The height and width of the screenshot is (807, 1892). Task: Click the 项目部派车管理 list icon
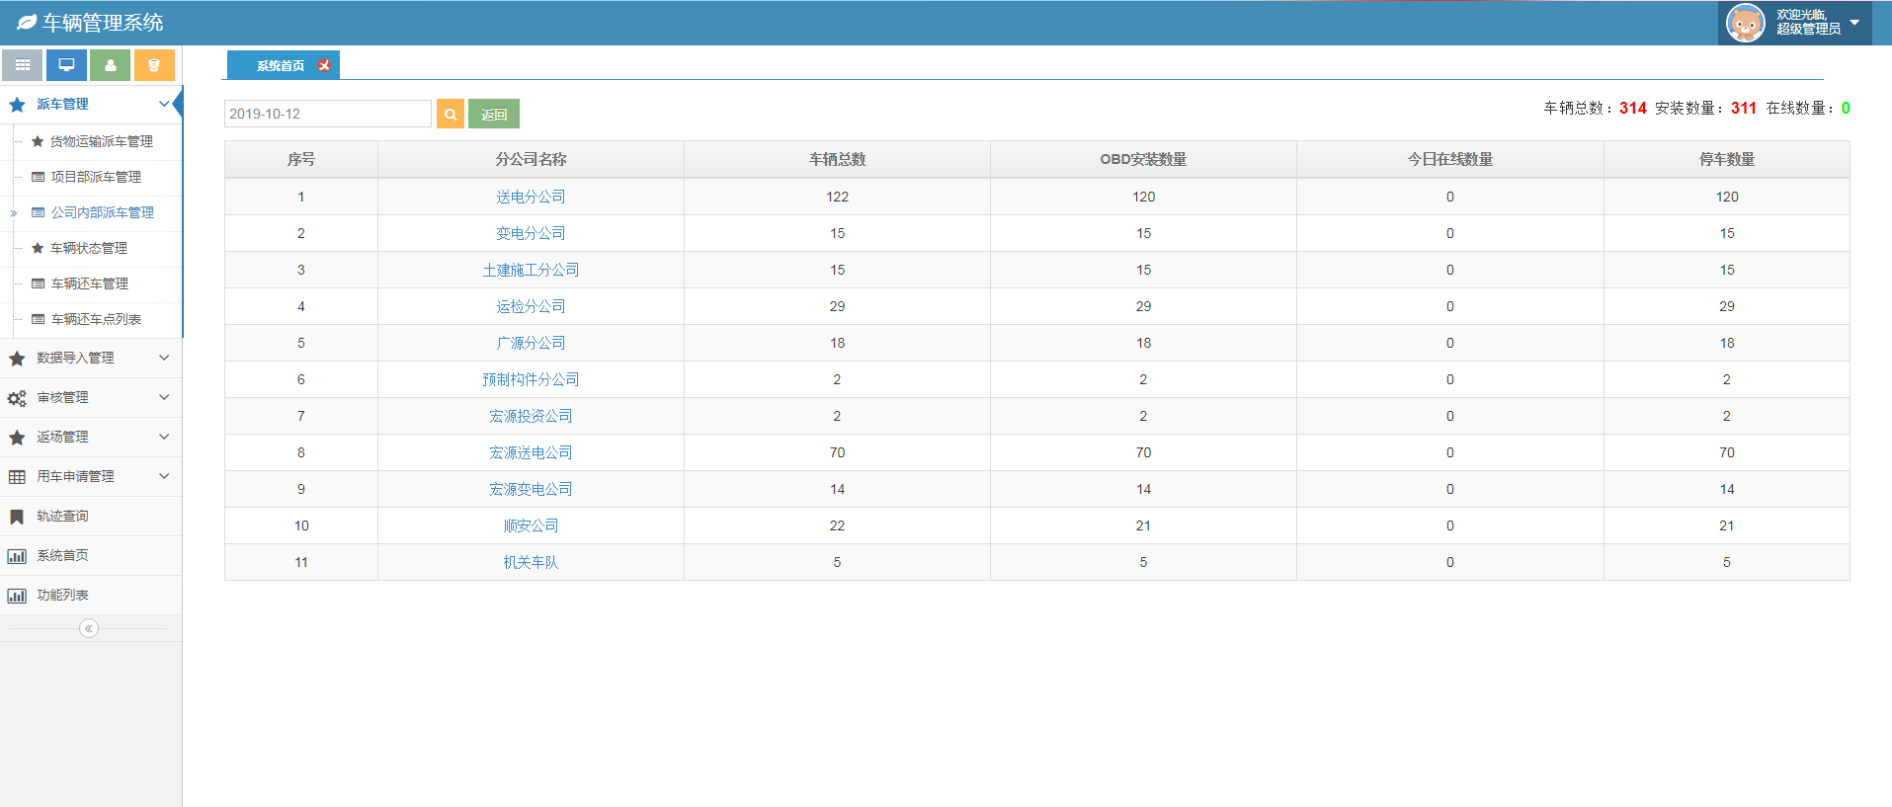pyautogui.click(x=38, y=177)
